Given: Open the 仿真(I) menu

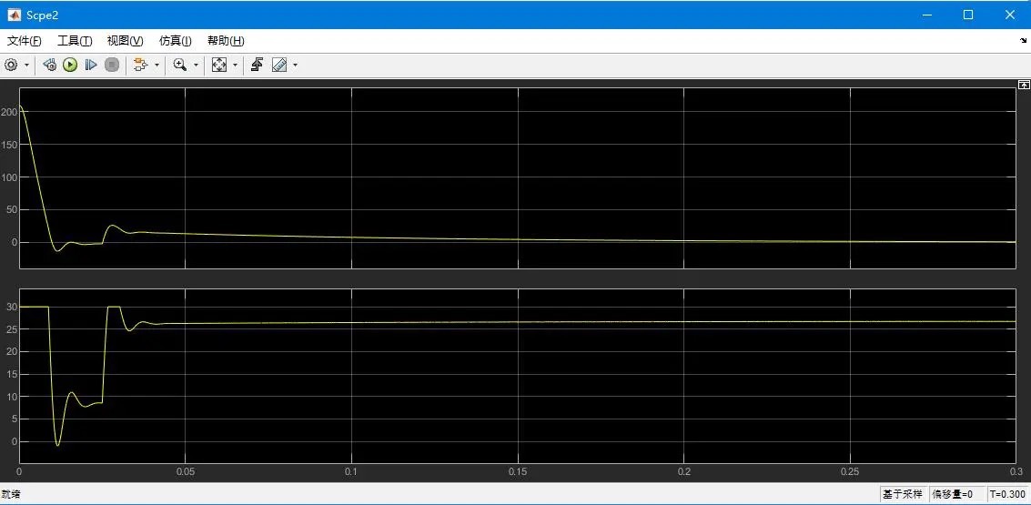Looking at the screenshot, I should pyautogui.click(x=176, y=41).
